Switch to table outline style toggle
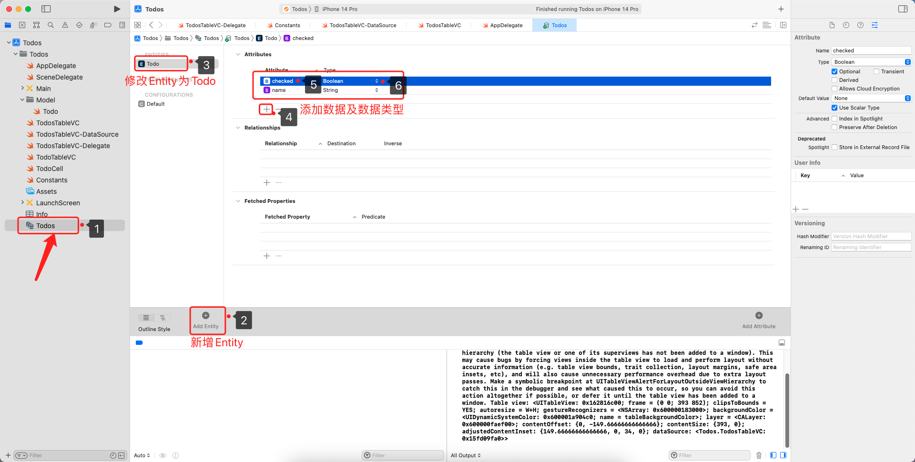This screenshot has height=462, width=915. tap(146, 318)
